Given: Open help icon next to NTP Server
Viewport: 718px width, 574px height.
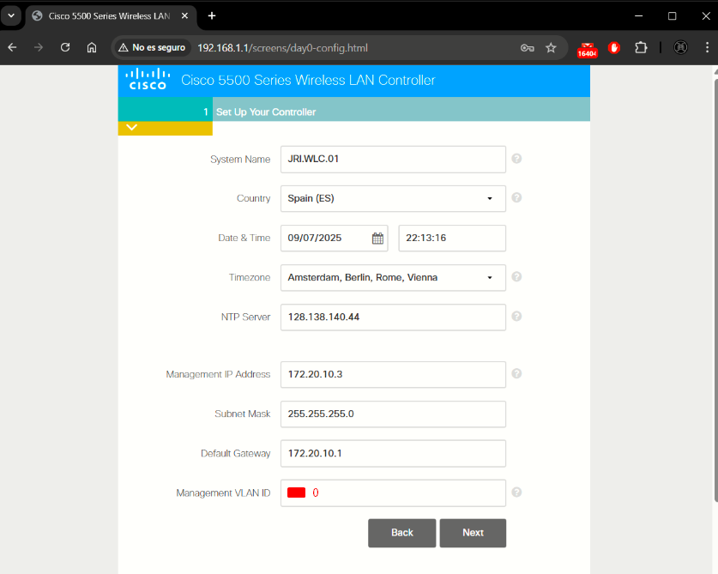Looking at the screenshot, I should coord(516,316).
